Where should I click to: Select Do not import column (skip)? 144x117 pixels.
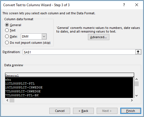28,43
